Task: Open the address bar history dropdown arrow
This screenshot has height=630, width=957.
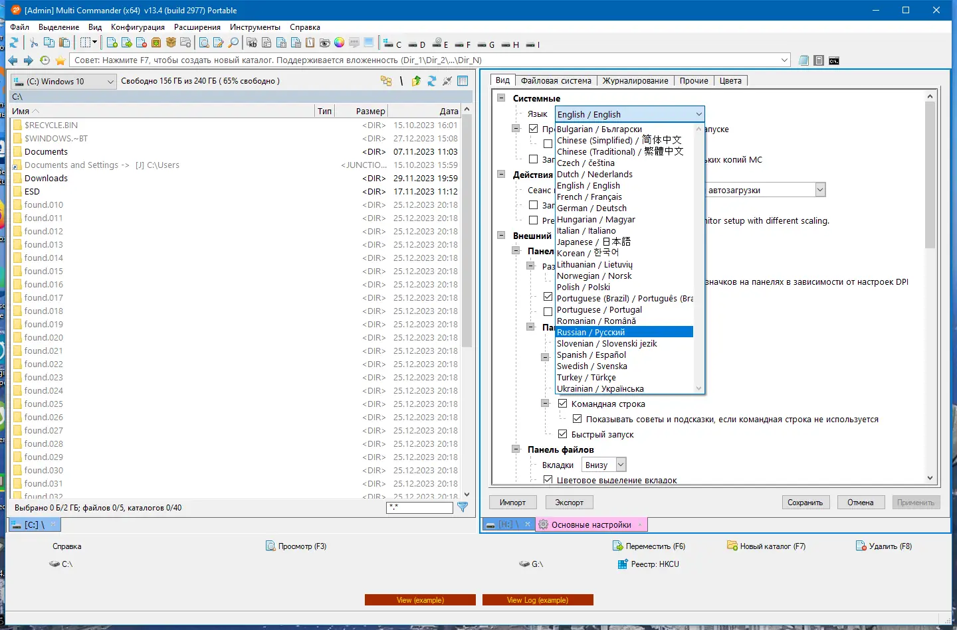Action: (x=784, y=60)
